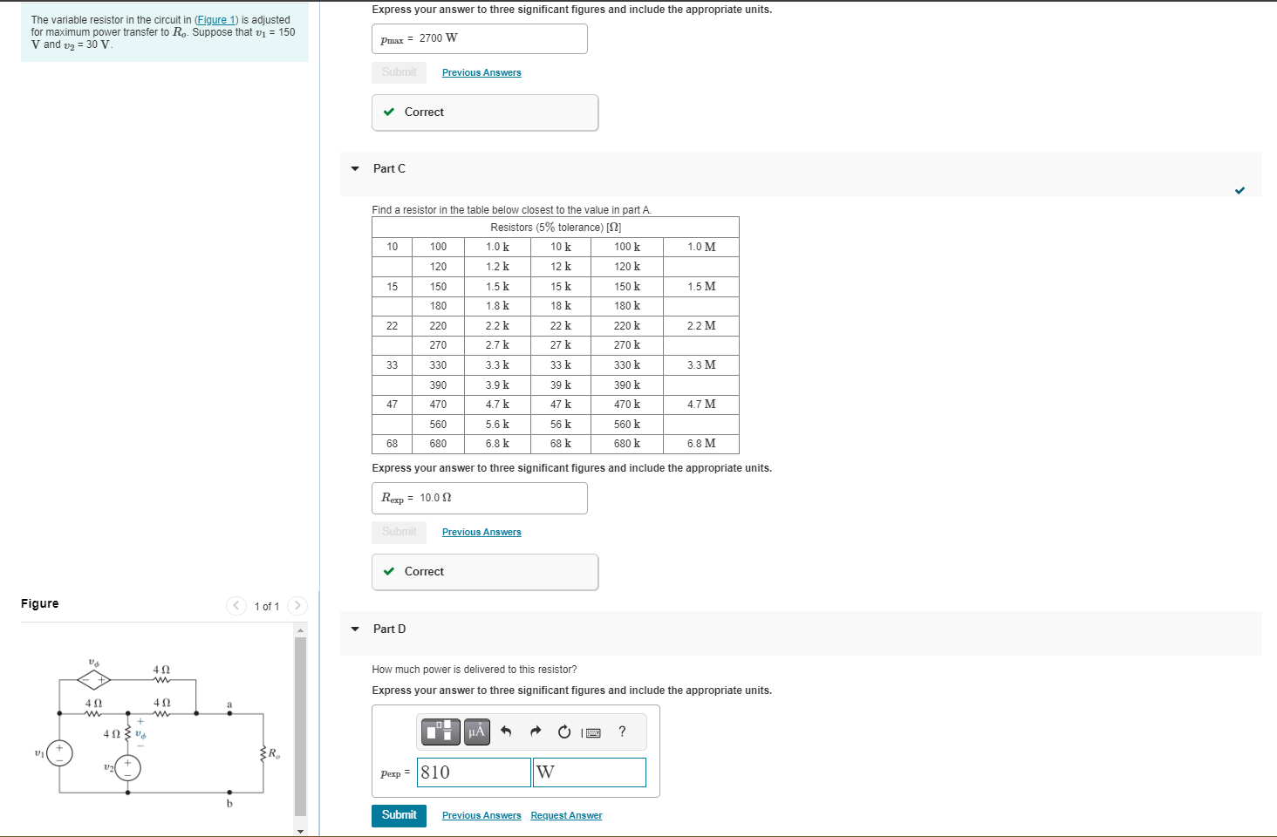Click the undo arrow in the answer toolbar
Viewport: 1277px width, 837px height.
coord(506,732)
